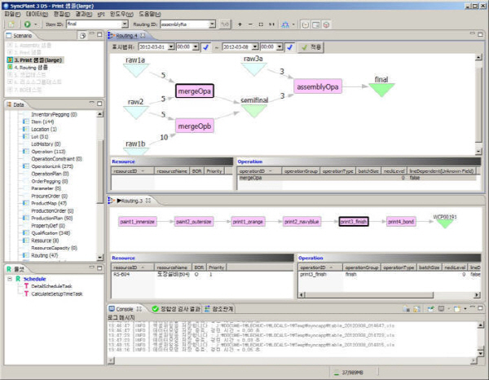Click the 적용 apply button
The width and height of the screenshot is (489, 380).
[x=311, y=47]
